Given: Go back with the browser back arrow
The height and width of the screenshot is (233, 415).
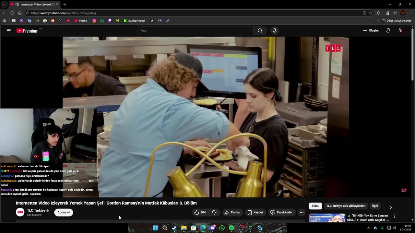Looking at the screenshot, I should coord(4,13).
